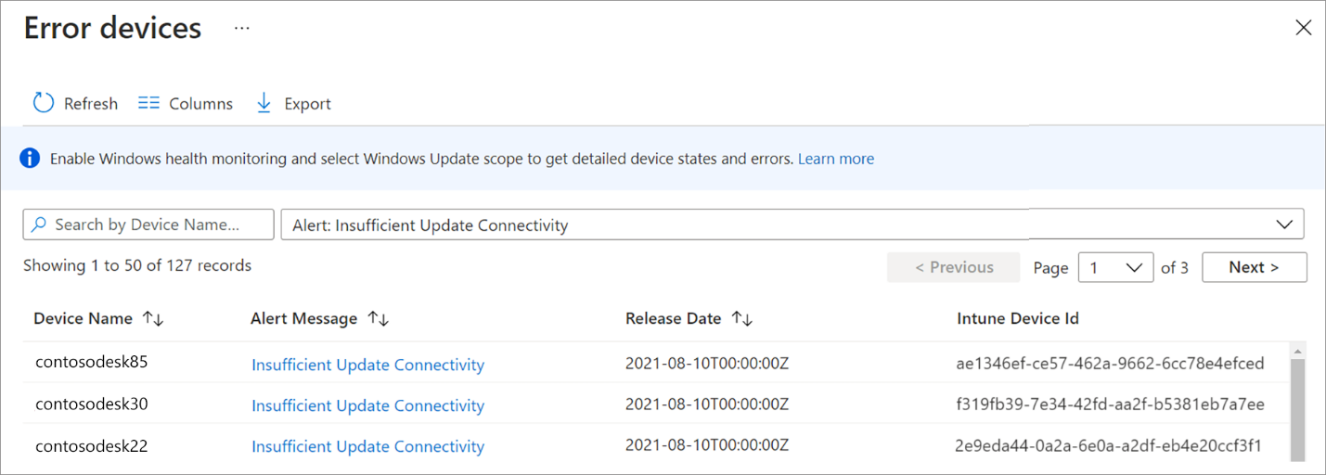Screen dimensions: 1326x475
Task: Click the Export download icon
Action: tap(264, 103)
